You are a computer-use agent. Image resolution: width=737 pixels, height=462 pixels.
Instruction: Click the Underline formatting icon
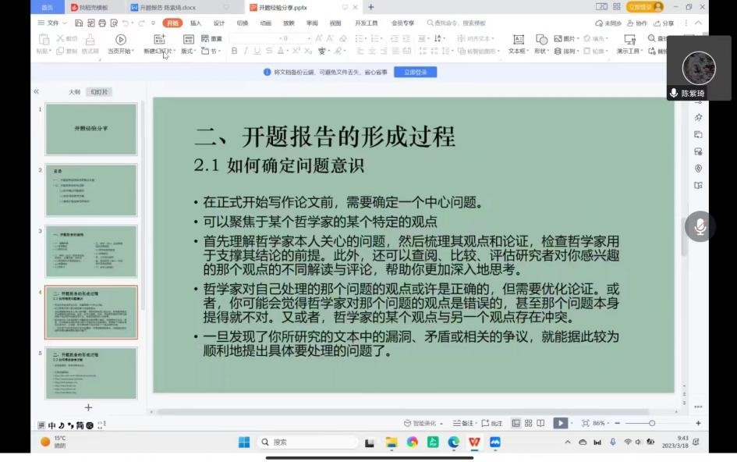click(257, 51)
